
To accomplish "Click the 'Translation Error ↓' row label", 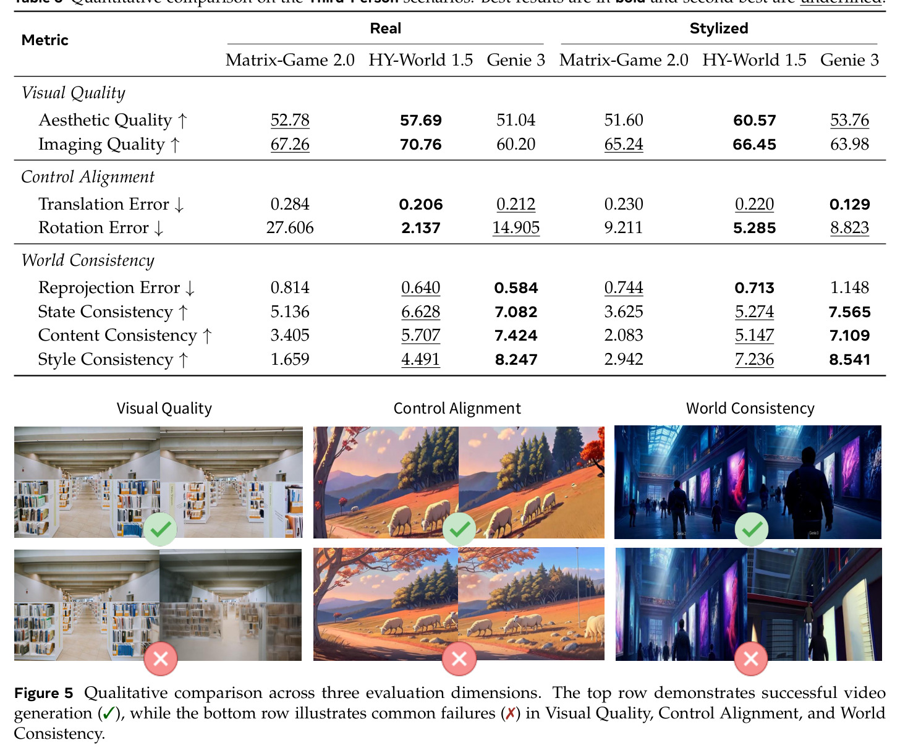I will coord(111,204).
